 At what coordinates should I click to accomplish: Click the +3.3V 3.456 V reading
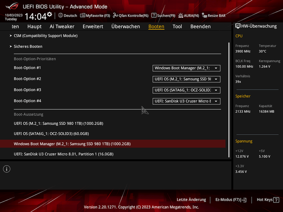(241, 172)
